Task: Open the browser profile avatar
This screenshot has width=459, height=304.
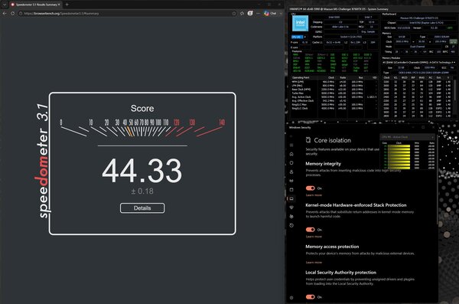Action: 250,13
